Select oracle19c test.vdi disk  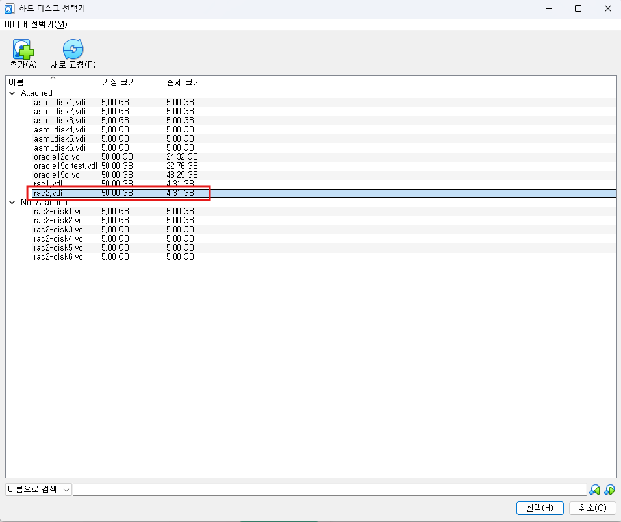pyautogui.click(x=324, y=166)
